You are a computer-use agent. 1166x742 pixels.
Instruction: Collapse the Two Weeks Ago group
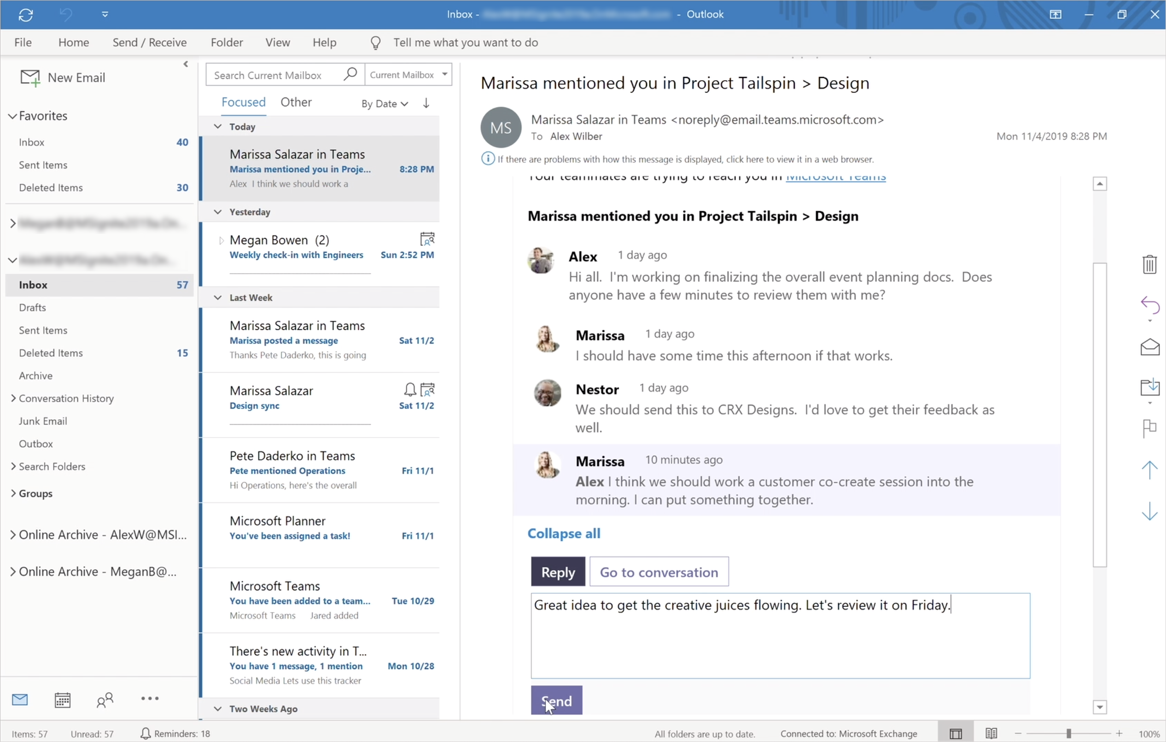(218, 708)
